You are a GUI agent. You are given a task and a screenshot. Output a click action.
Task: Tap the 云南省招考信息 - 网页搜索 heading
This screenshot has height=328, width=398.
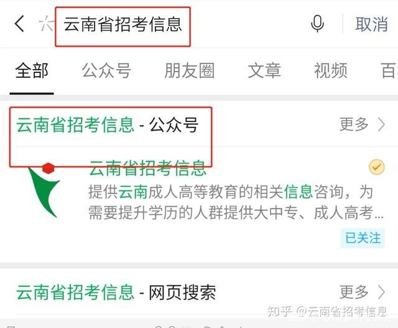[116, 292]
